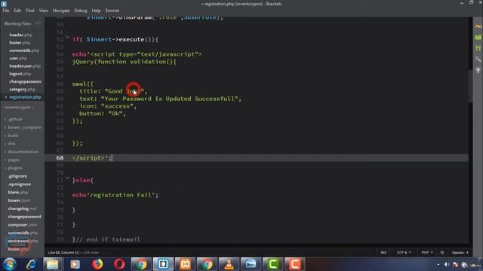
Task: Click the volume speaker icon in system tray
Action: click(447, 264)
